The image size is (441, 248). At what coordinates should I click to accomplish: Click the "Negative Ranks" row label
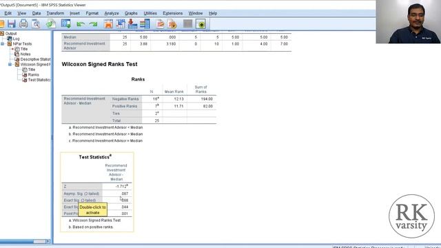(125, 99)
